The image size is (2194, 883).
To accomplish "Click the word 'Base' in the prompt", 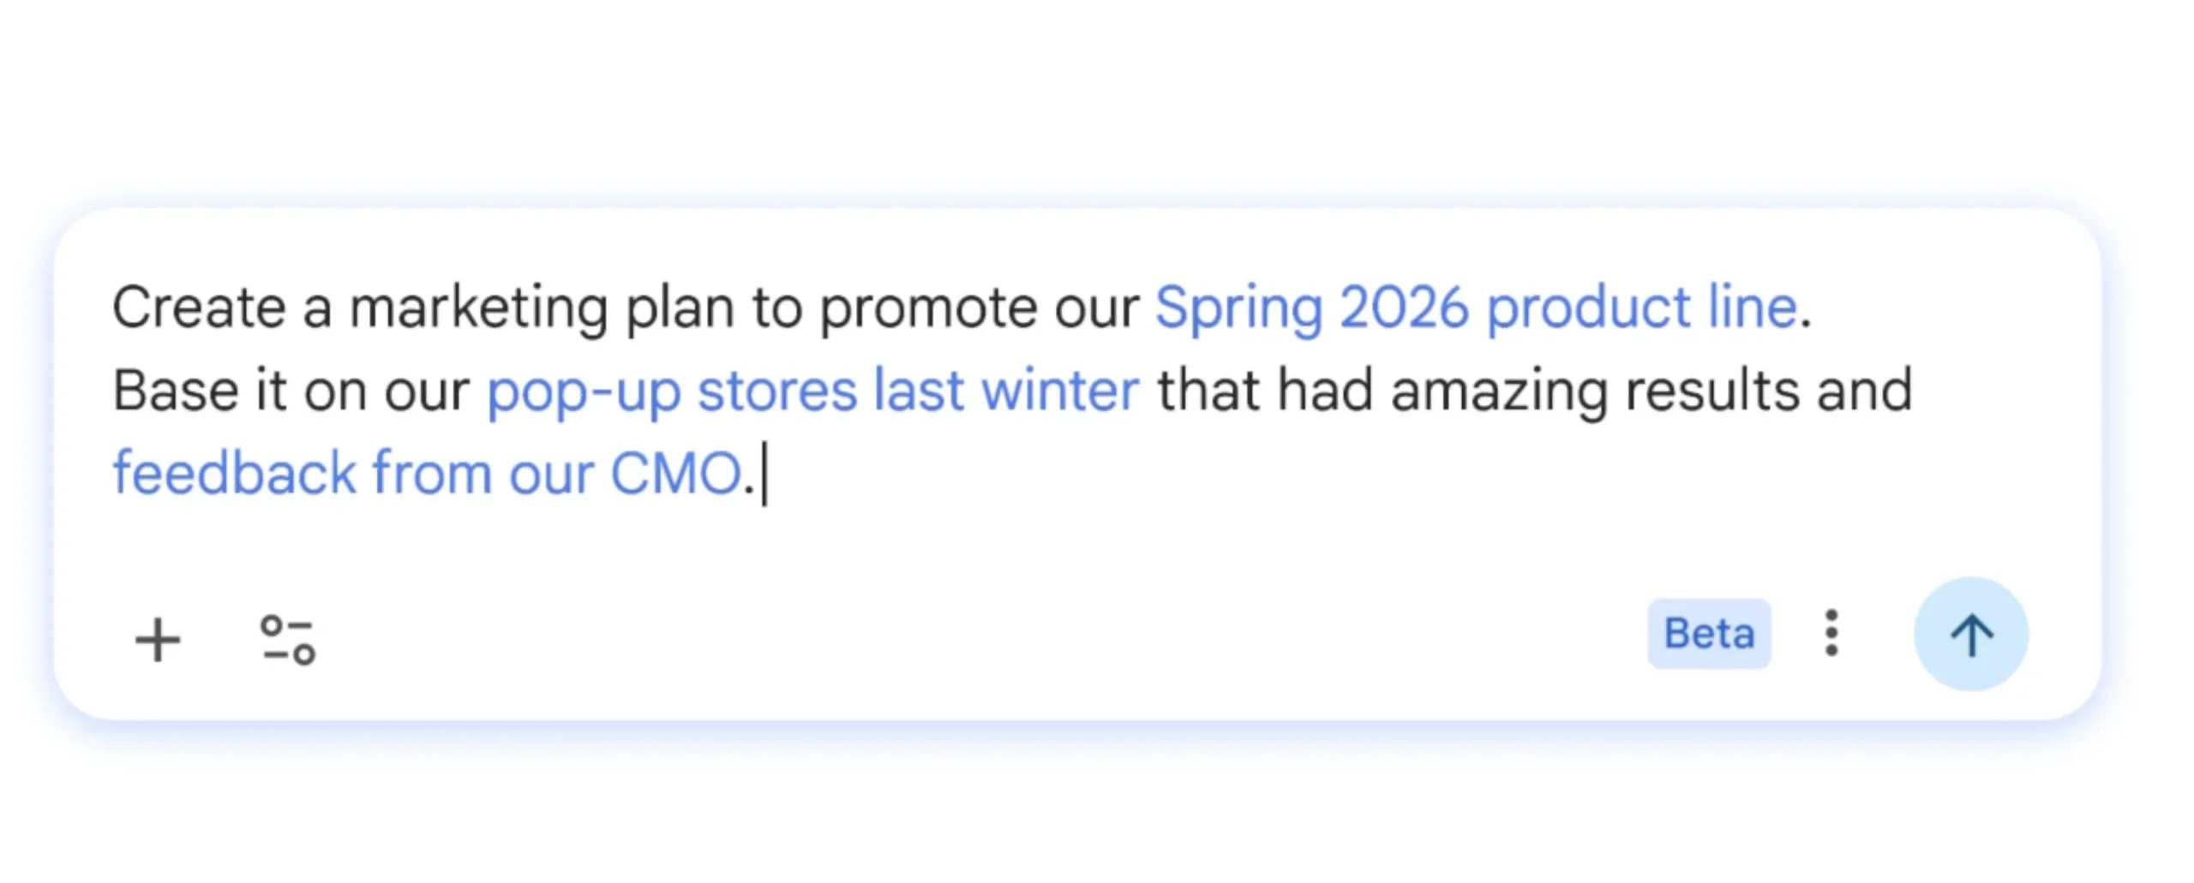I will [176, 391].
